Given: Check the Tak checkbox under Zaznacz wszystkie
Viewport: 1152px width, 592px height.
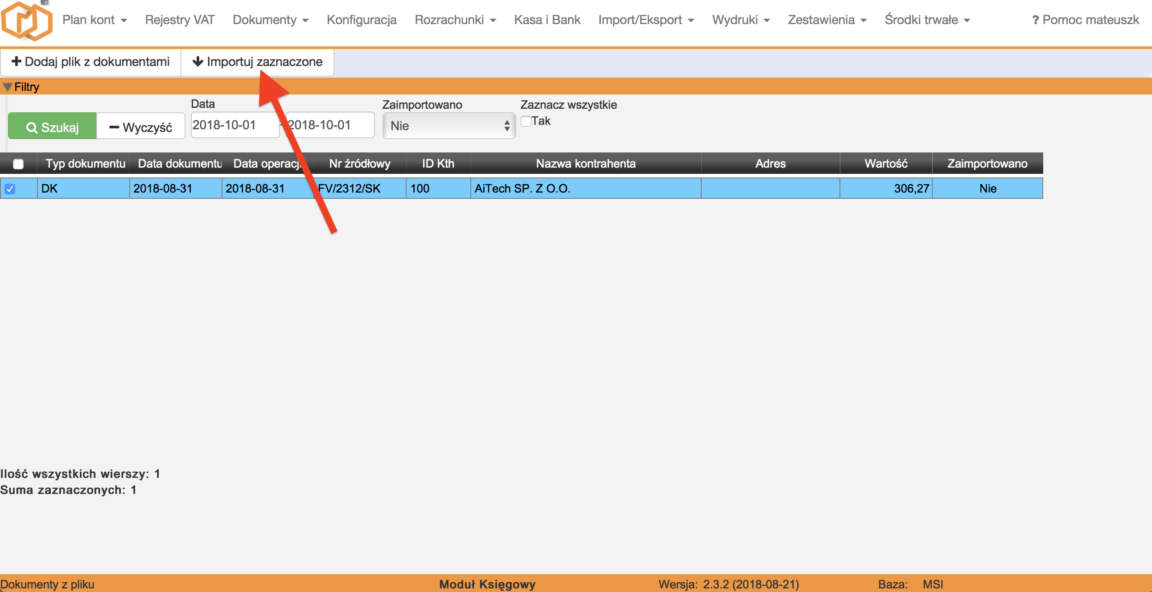Looking at the screenshot, I should (526, 121).
